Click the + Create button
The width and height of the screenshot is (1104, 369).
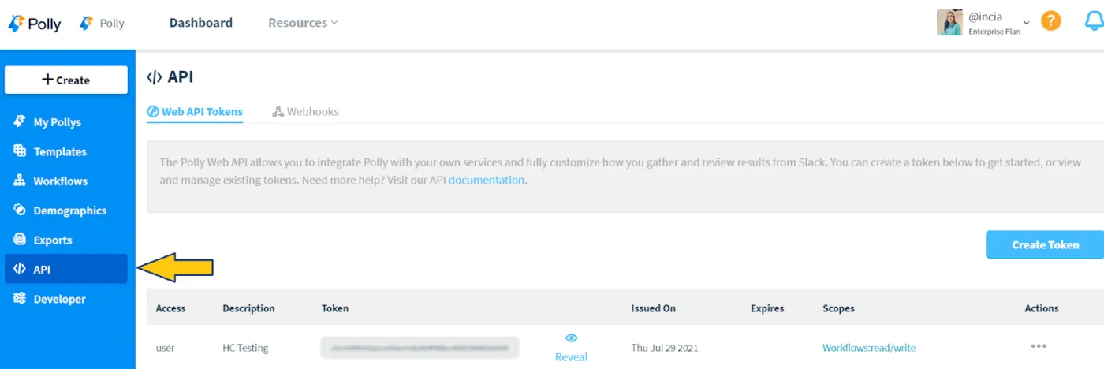pos(66,80)
